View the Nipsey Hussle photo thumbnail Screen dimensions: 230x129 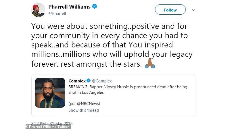[50, 93]
